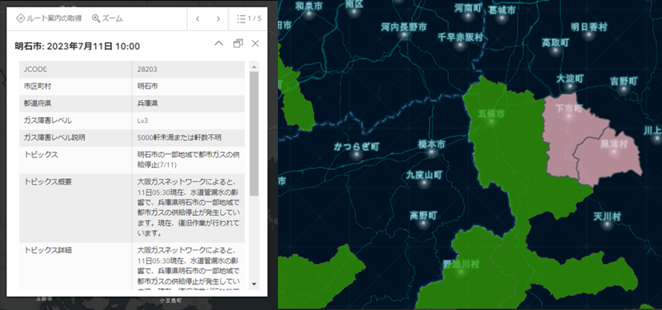662x310 pixels.
Task: Go to previous feature with left arrow
Action: click(x=198, y=19)
